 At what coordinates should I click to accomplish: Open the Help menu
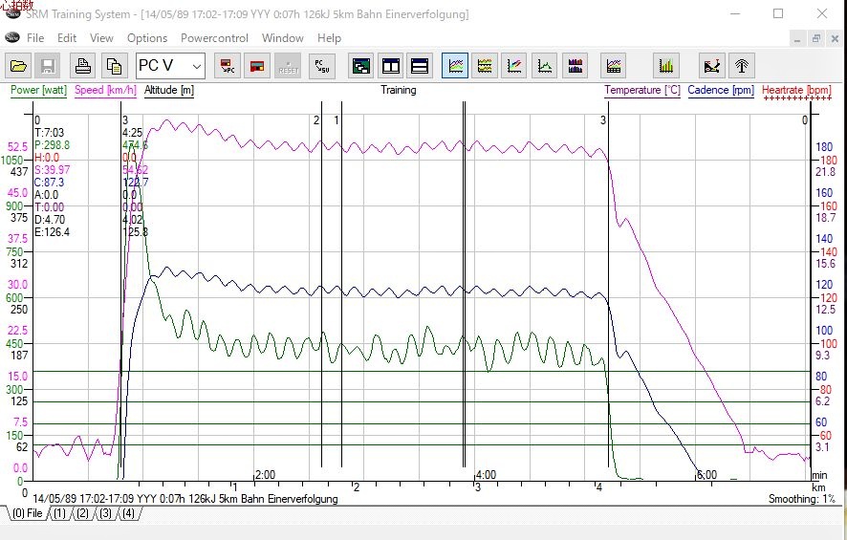pos(329,38)
